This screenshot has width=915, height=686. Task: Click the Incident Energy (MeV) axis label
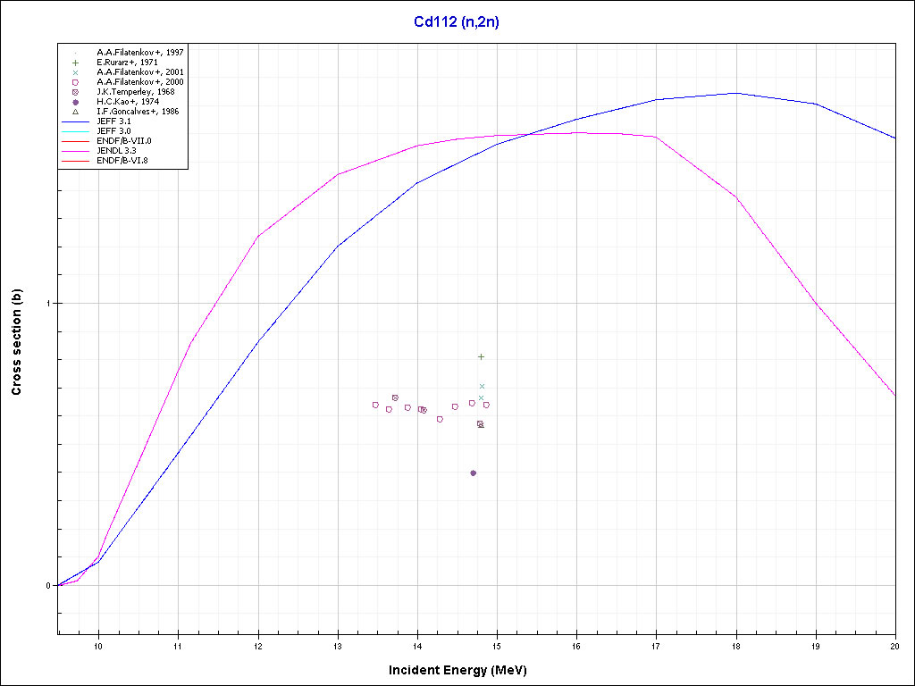(x=464, y=670)
